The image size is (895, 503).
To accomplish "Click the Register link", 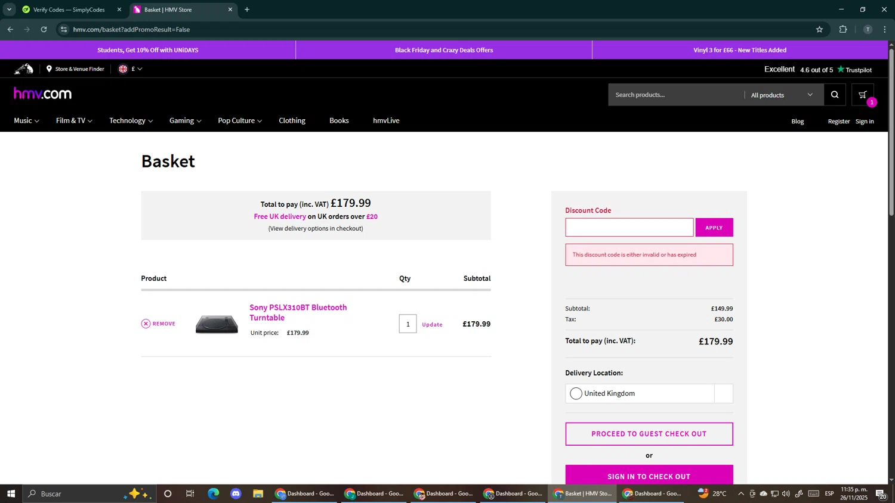I will tap(838, 121).
